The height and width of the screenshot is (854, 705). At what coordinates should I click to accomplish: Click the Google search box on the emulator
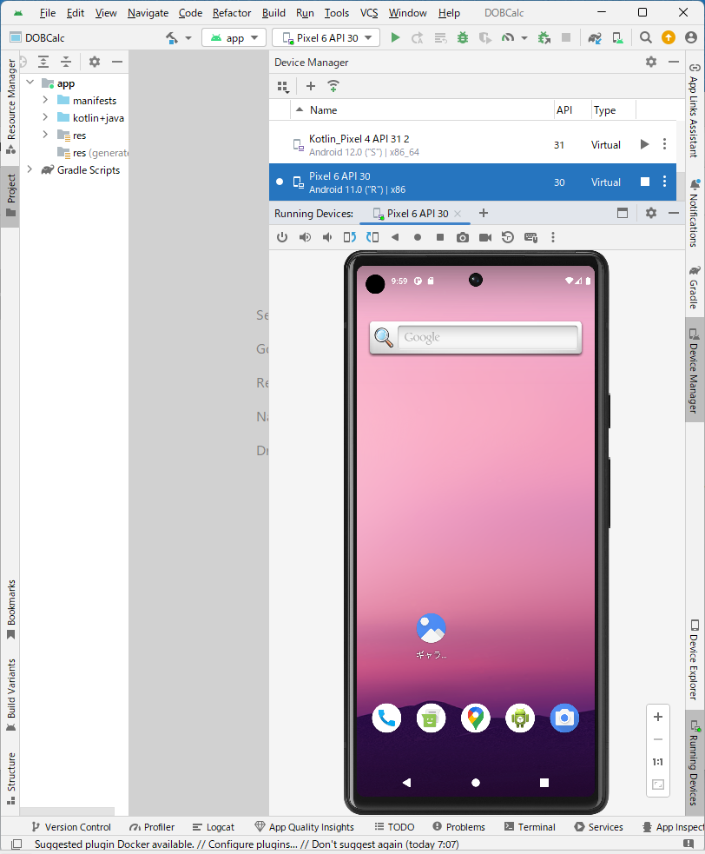click(486, 337)
